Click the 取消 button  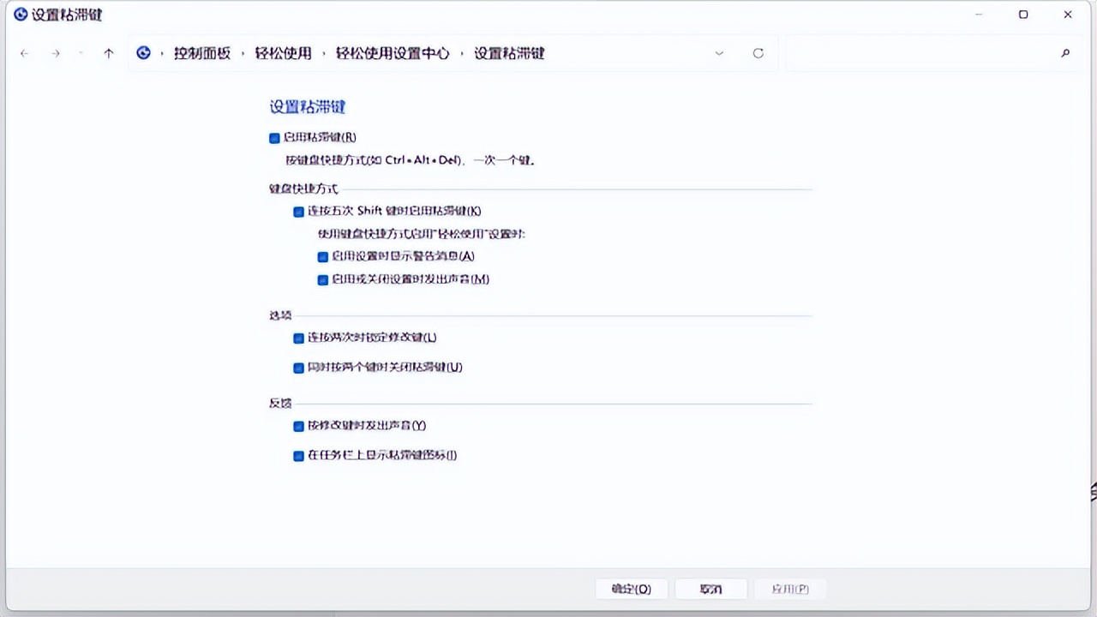(710, 589)
